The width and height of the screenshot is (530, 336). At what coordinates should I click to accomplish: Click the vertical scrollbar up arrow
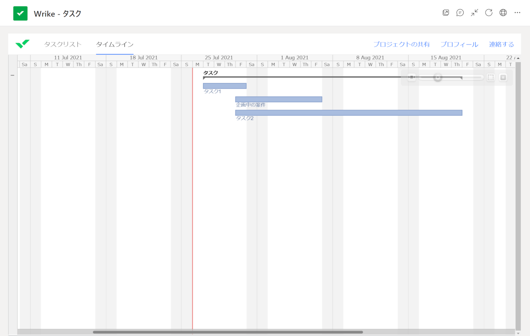[518, 58]
